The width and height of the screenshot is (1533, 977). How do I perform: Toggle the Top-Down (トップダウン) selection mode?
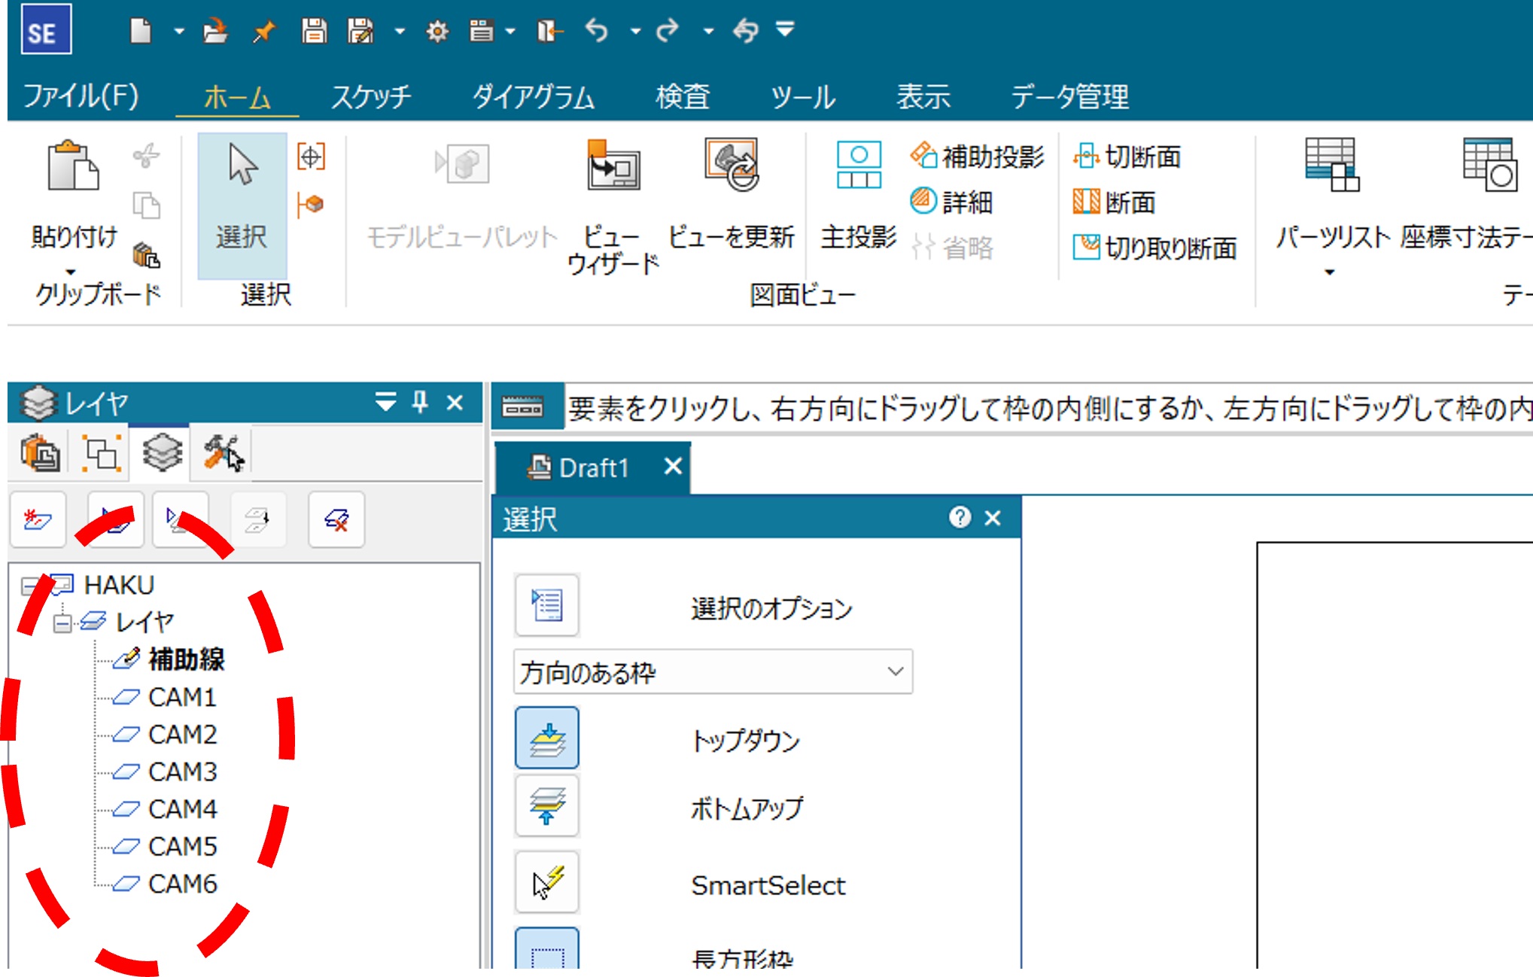click(x=547, y=738)
